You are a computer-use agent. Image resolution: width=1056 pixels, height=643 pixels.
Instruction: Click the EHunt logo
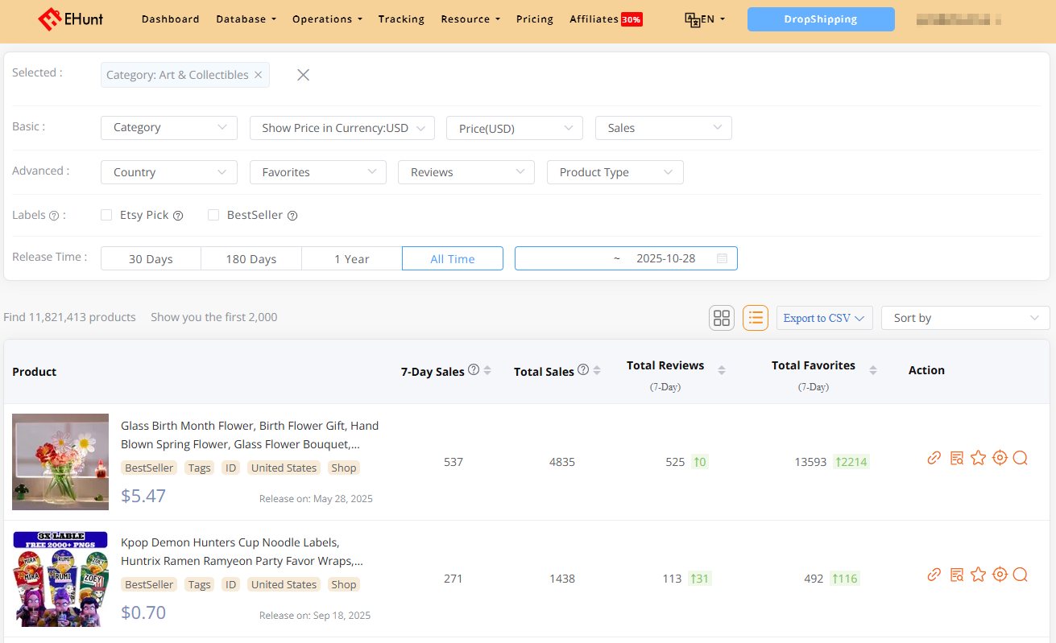click(71, 19)
